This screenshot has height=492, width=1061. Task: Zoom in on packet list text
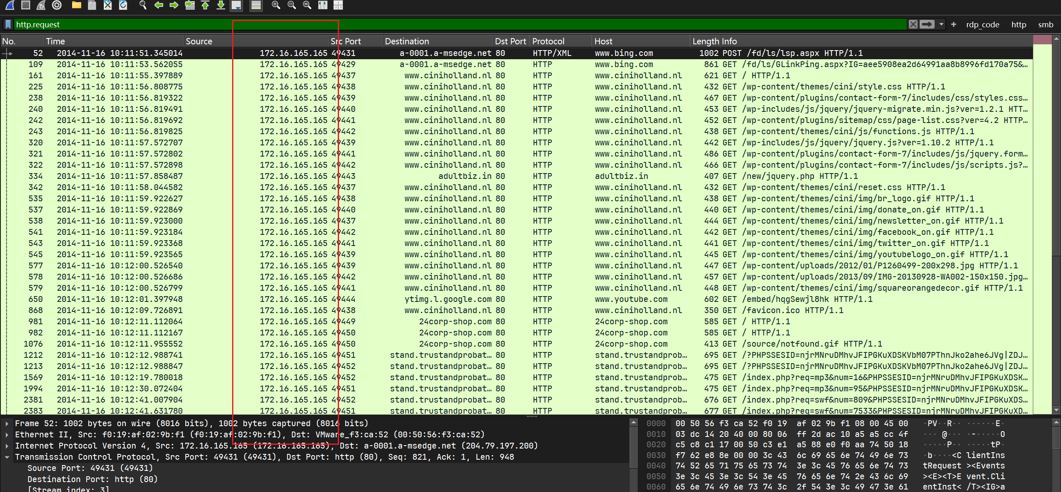[x=276, y=5]
